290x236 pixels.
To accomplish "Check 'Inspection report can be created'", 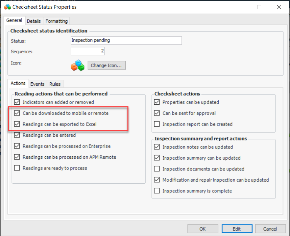I will (x=157, y=124).
